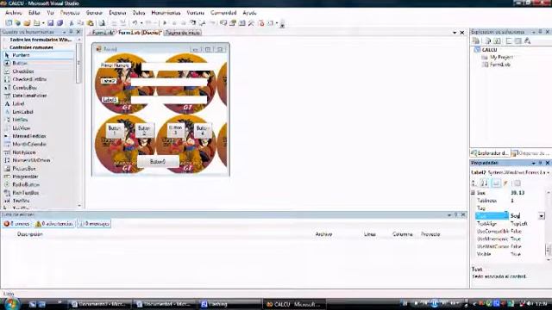The image size is (552, 310).
Task: Click the Text property value field
Action: (524, 216)
